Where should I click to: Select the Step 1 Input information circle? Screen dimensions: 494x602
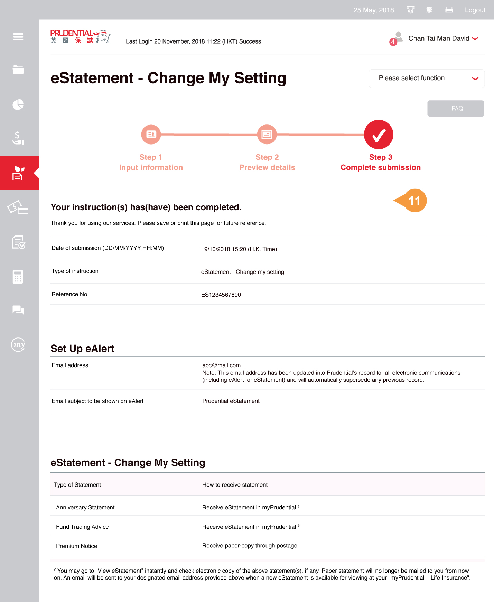151,135
